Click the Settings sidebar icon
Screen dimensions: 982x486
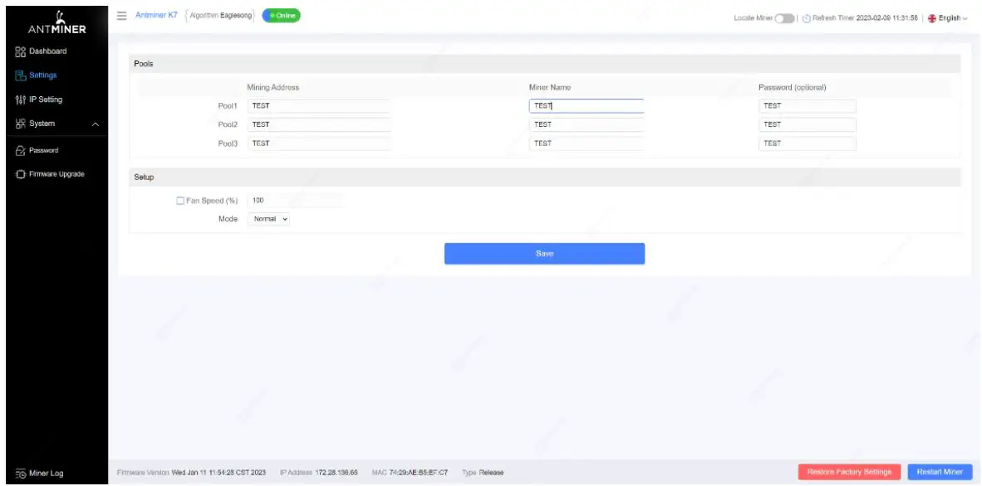(19, 75)
